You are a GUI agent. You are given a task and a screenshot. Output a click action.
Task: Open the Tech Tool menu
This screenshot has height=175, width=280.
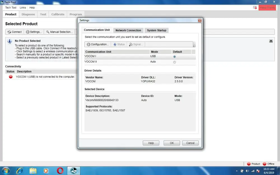pyautogui.click(x=11, y=8)
